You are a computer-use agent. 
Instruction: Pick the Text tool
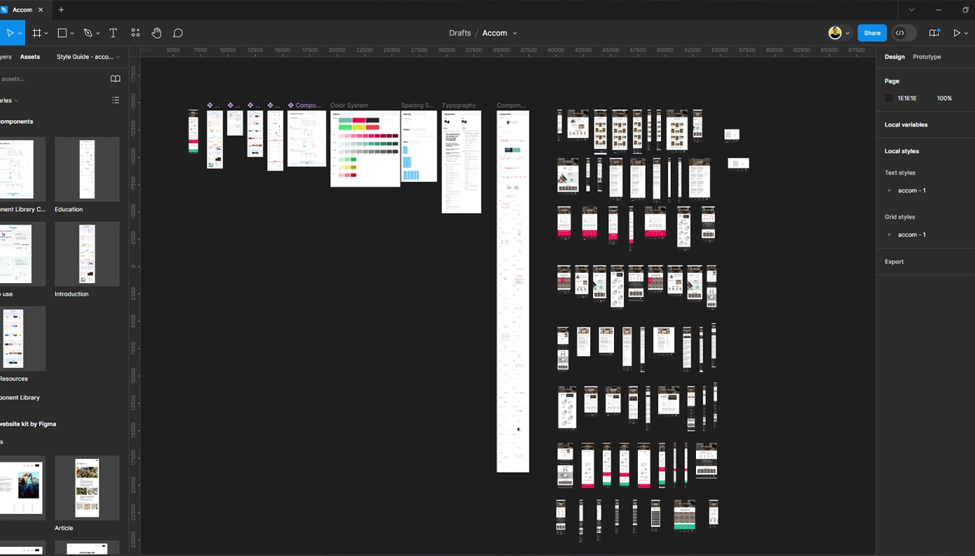coord(113,33)
